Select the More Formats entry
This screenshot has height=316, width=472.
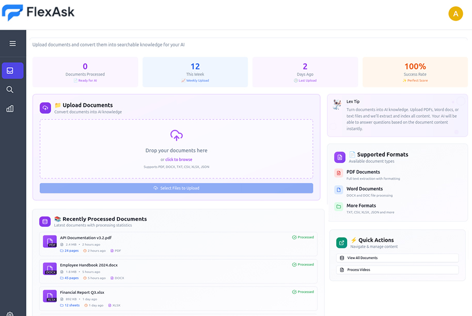point(397,208)
